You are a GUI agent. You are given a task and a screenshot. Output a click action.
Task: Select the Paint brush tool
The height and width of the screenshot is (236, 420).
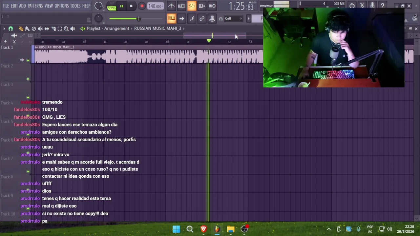pos(27,29)
